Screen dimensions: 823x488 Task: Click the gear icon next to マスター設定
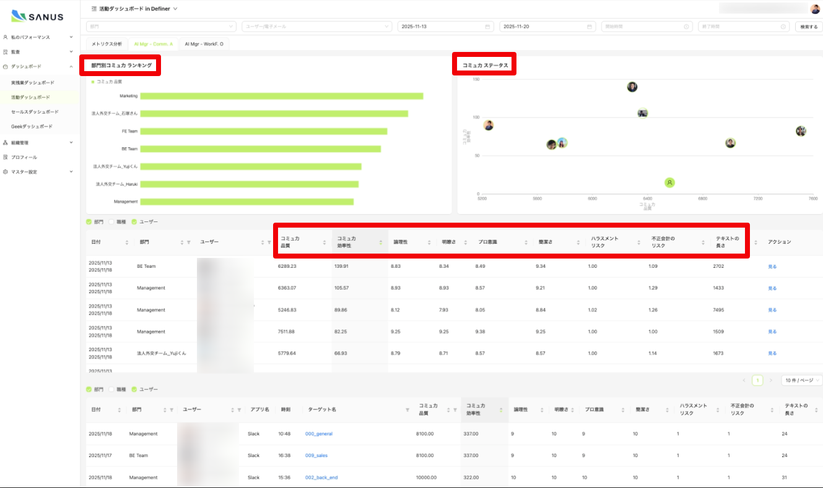(x=6, y=172)
